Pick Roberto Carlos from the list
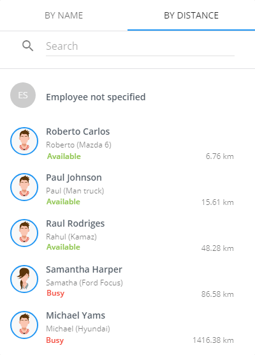Viewport: 255px width, 355px height. (x=127, y=143)
